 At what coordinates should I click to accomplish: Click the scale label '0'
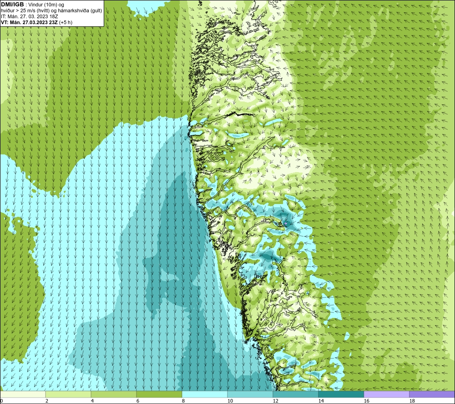(1, 401)
